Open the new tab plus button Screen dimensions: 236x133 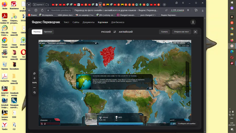pos(164,5)
